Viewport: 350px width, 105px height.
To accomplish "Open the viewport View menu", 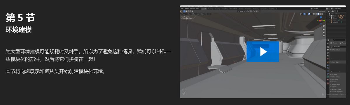I will 189,14.
